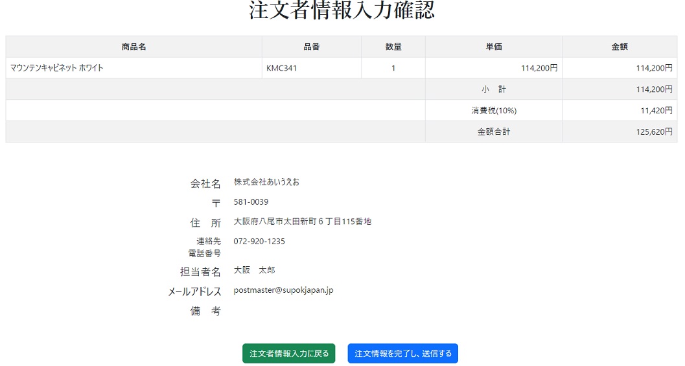Click the quantity cell showing 1

tap(393, 68)
